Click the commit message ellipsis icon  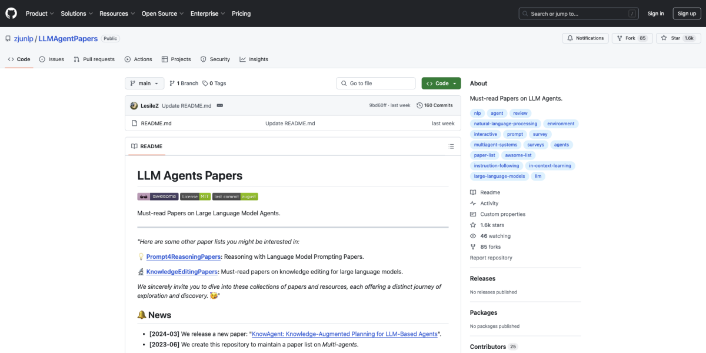coord(219,105)
